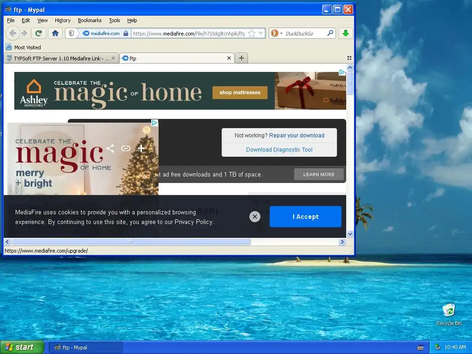Click the shop mattresses ad button
The image size is (472, 354).
(240, 92)
